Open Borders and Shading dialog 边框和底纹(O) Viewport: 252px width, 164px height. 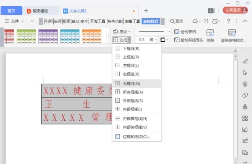[137, 137]
